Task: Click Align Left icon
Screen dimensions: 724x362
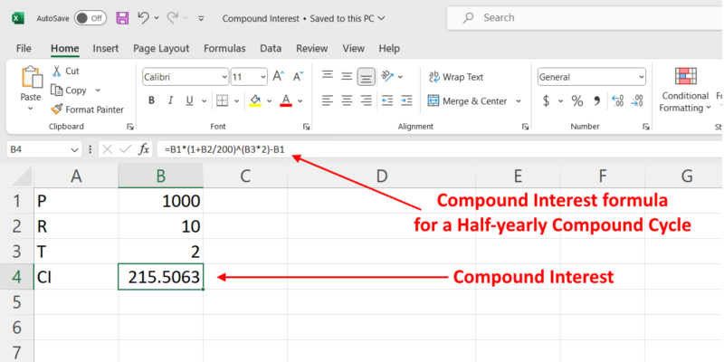Action: click(328, 100)
